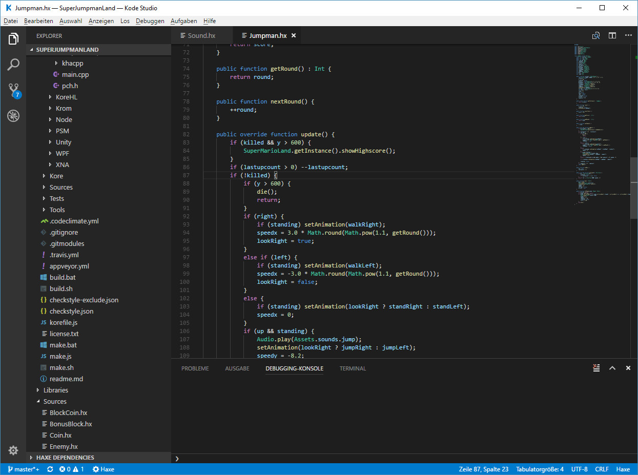This screenshot has width=638, height=475.
Task: Maximize the bottom panel with the chevron
Action: coord(612,368)
